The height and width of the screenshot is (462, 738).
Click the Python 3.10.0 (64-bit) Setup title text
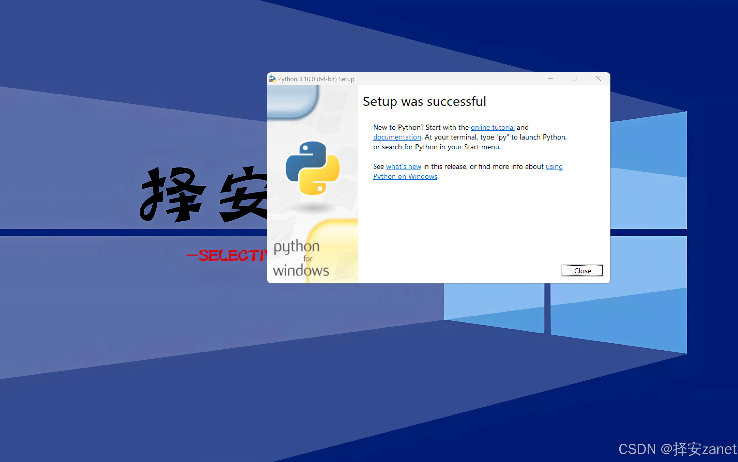pos(316,79)
